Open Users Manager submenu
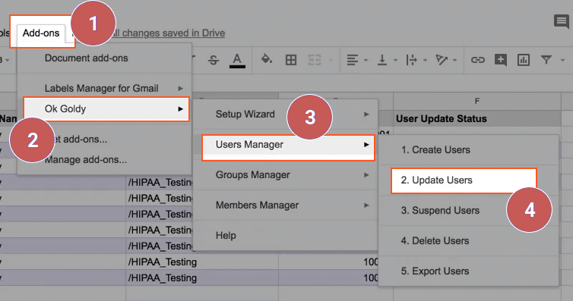 [x=288, y=145]
